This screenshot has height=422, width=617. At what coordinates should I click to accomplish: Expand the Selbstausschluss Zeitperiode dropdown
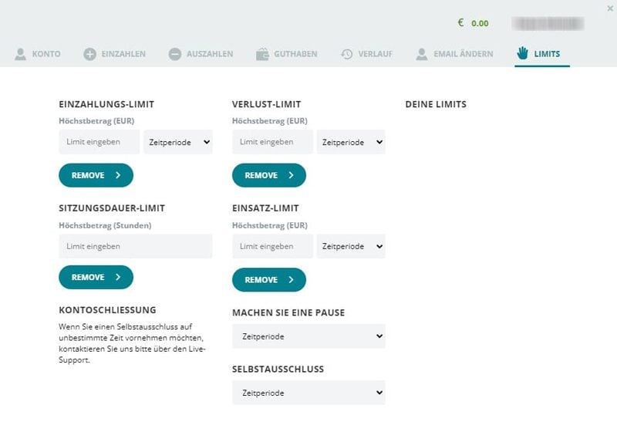click(308, 393)
